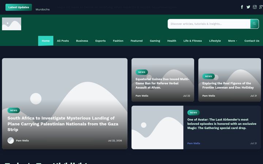Open the Contact Us page
Image resolution: width=263 pixels, height=164 pixels.
(252, 41)
